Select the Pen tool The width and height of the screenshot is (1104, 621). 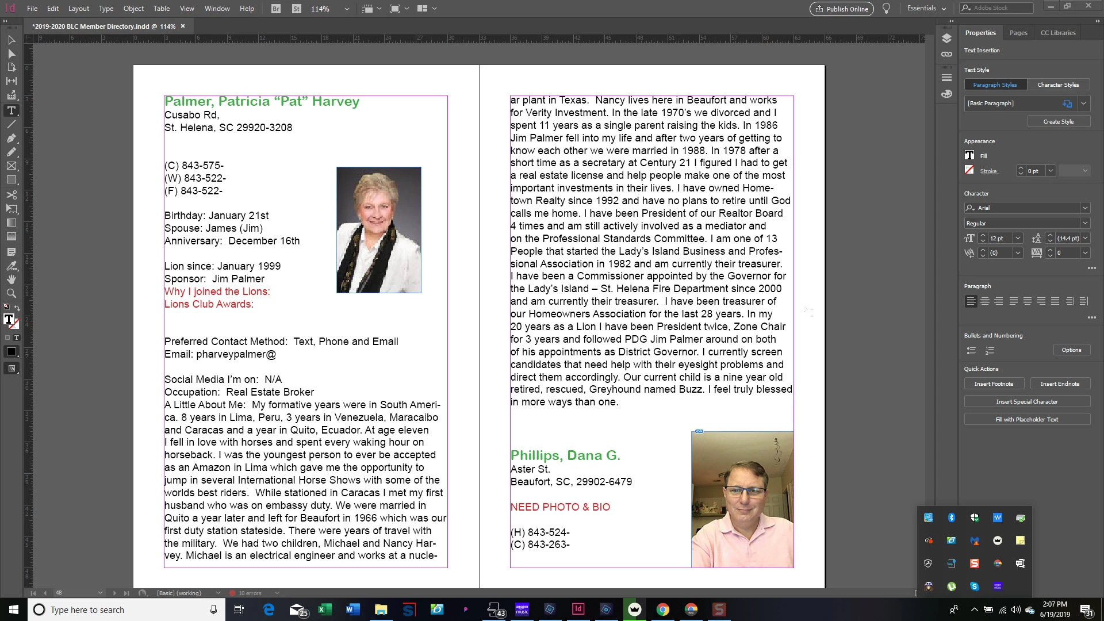tap(11, 138)
